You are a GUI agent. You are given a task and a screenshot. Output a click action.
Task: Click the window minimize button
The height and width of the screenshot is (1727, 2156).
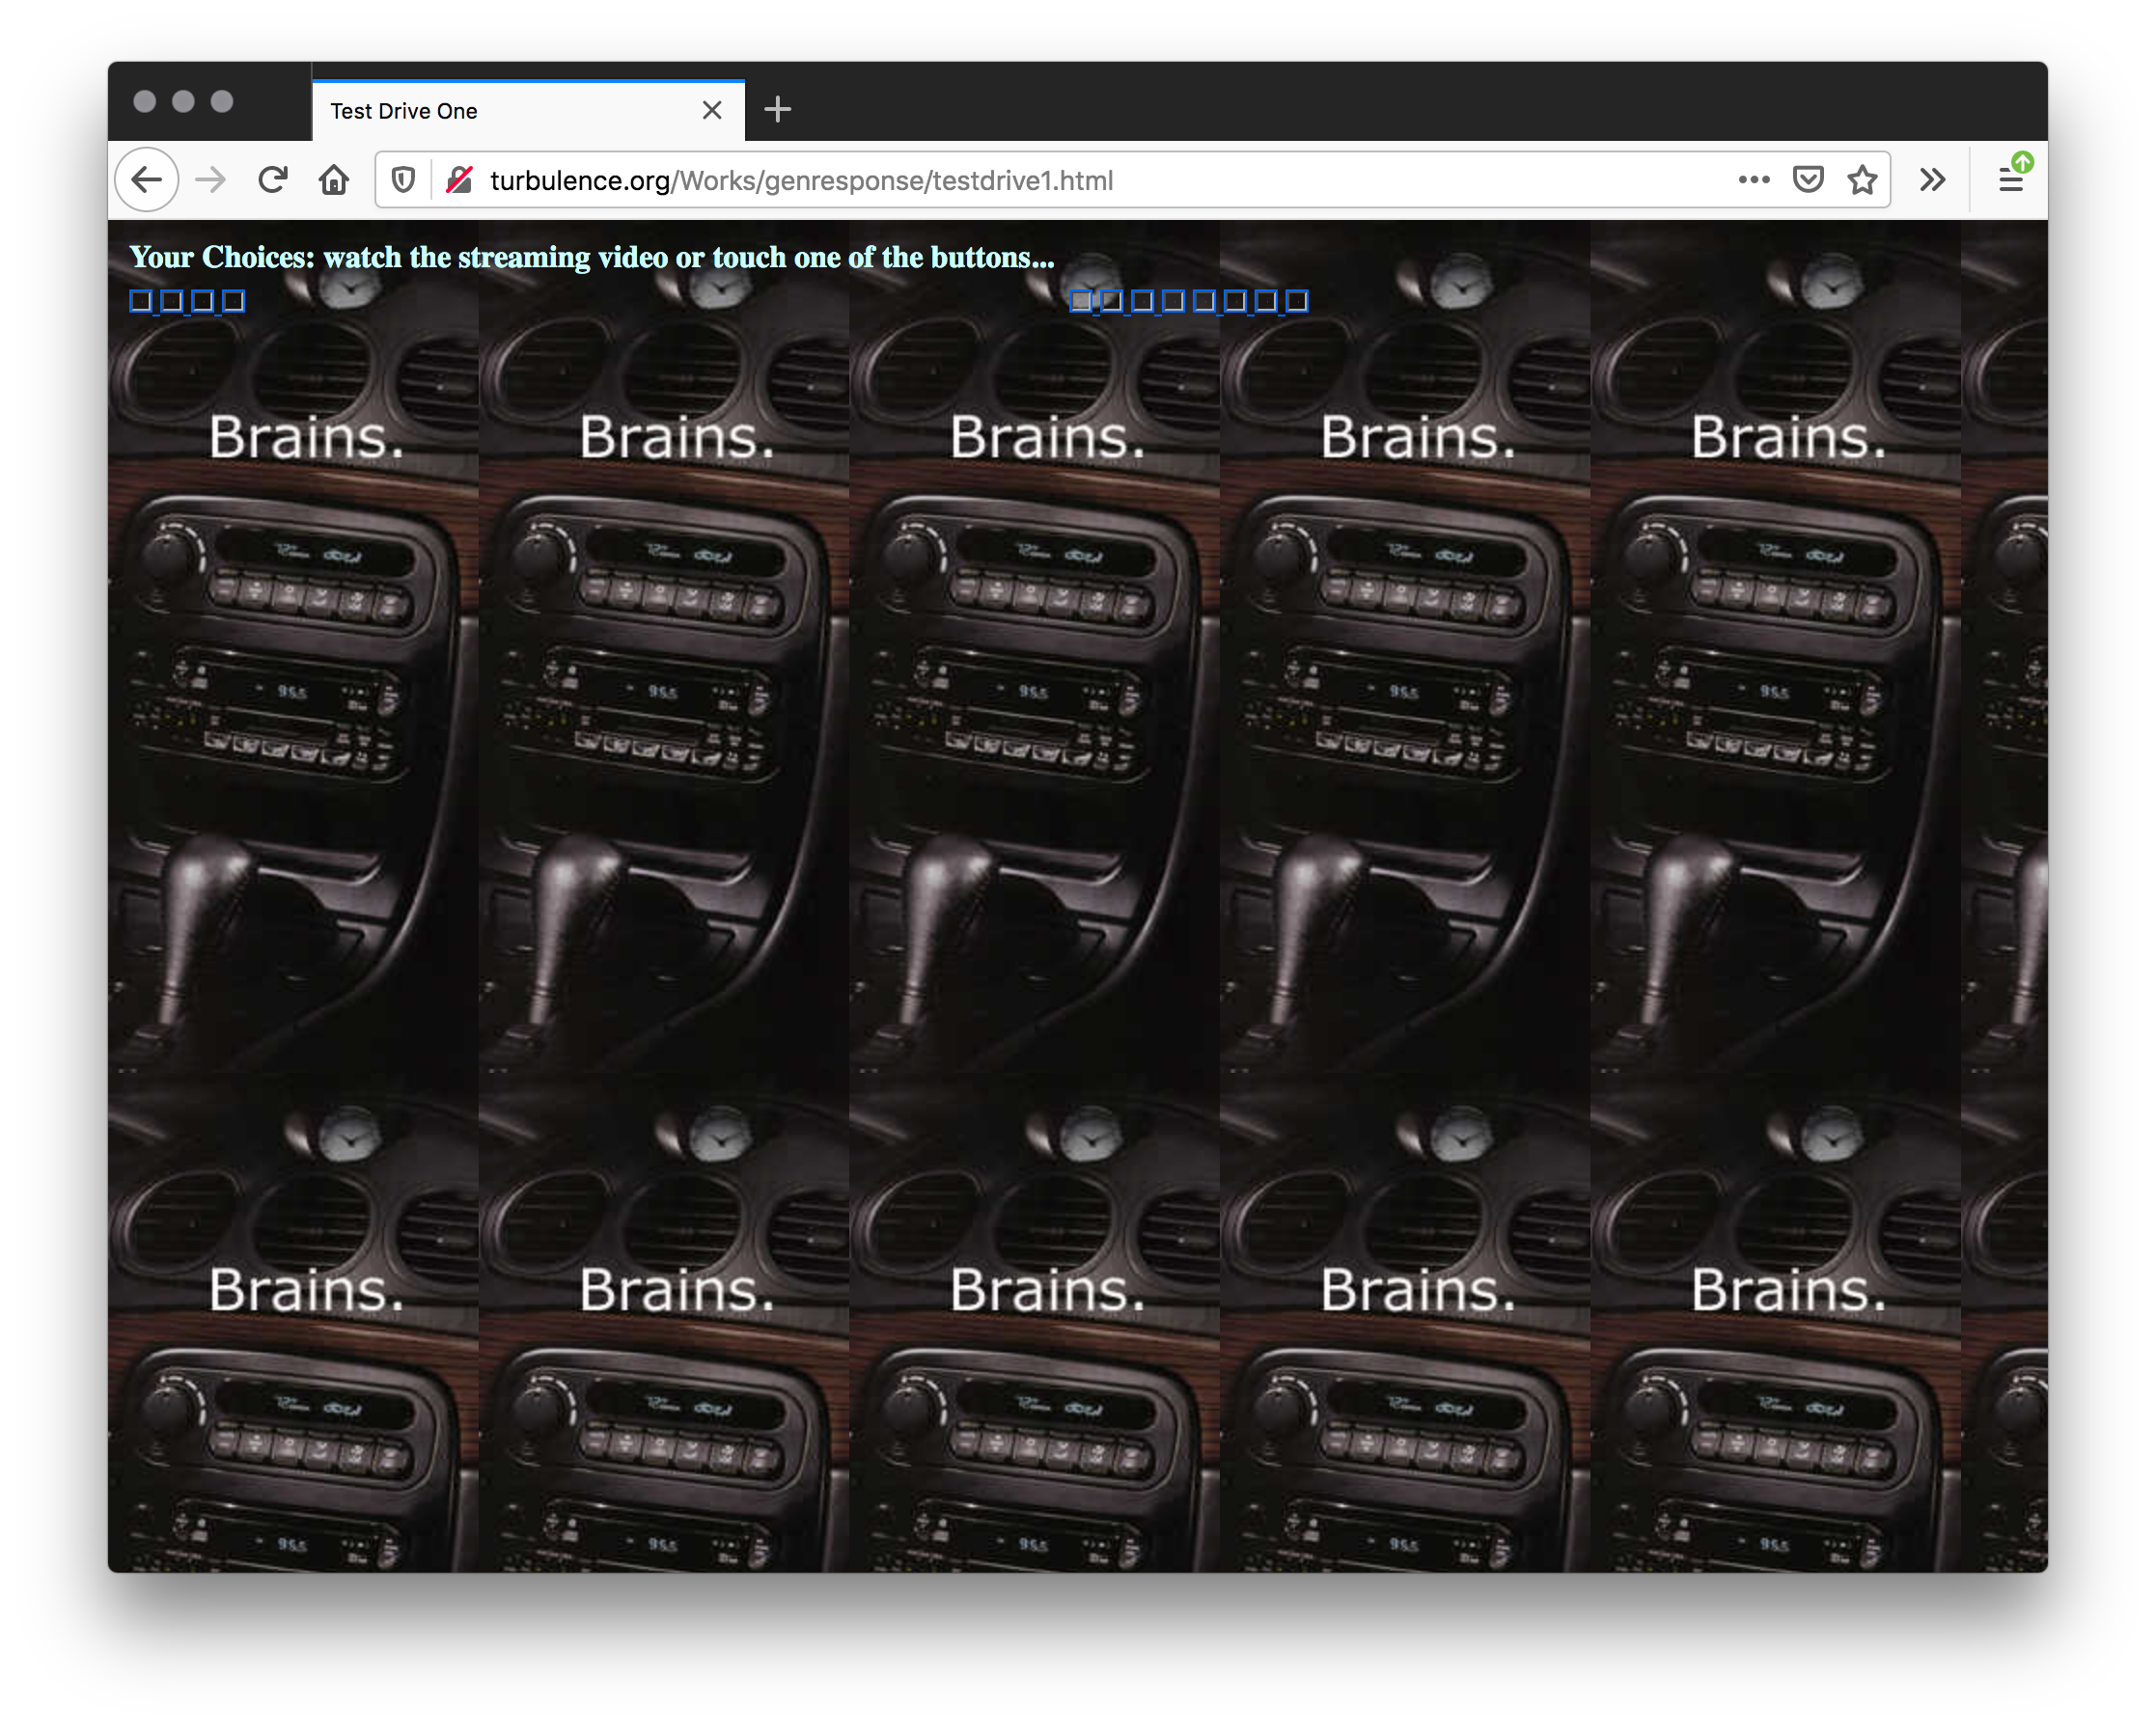(183, 102)
